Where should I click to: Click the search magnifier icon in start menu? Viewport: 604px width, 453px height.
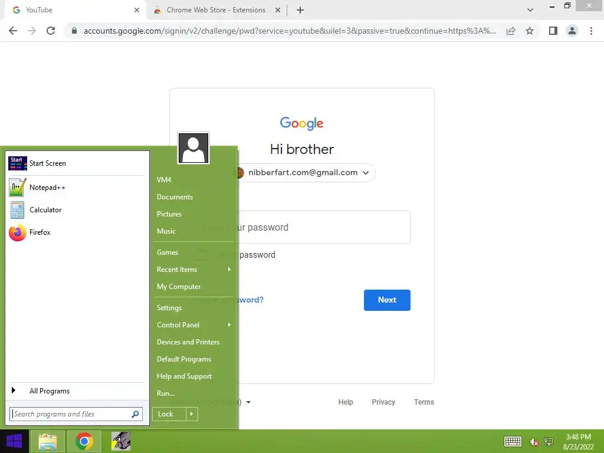(135, 414)
